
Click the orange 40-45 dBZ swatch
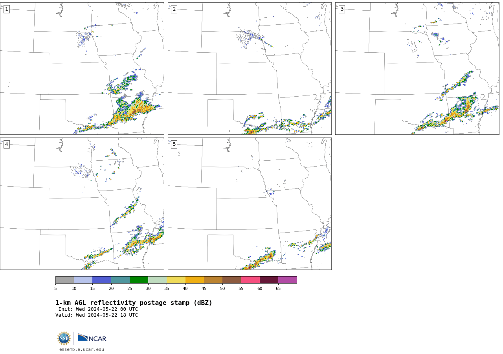(x=195, y=280)
